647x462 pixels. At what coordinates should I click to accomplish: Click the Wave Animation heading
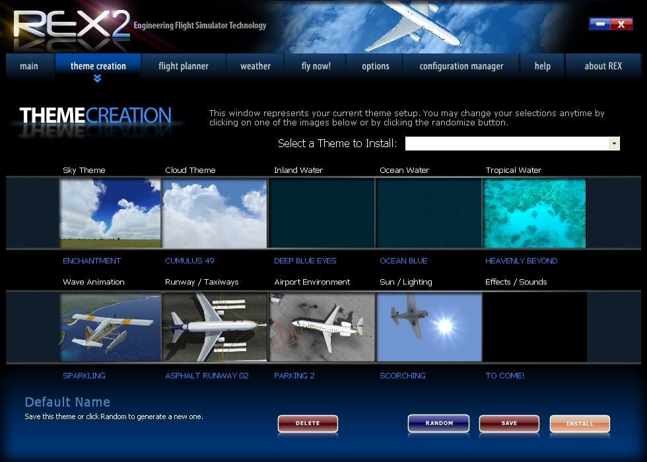94,282
